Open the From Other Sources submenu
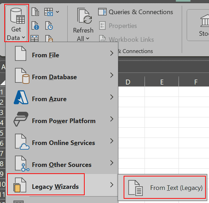 (62, 163)
